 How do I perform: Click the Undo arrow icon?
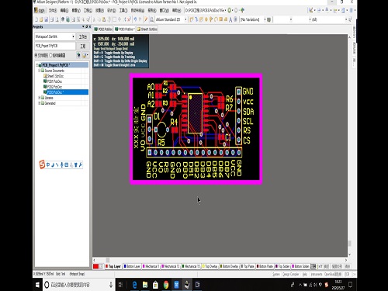135,19
